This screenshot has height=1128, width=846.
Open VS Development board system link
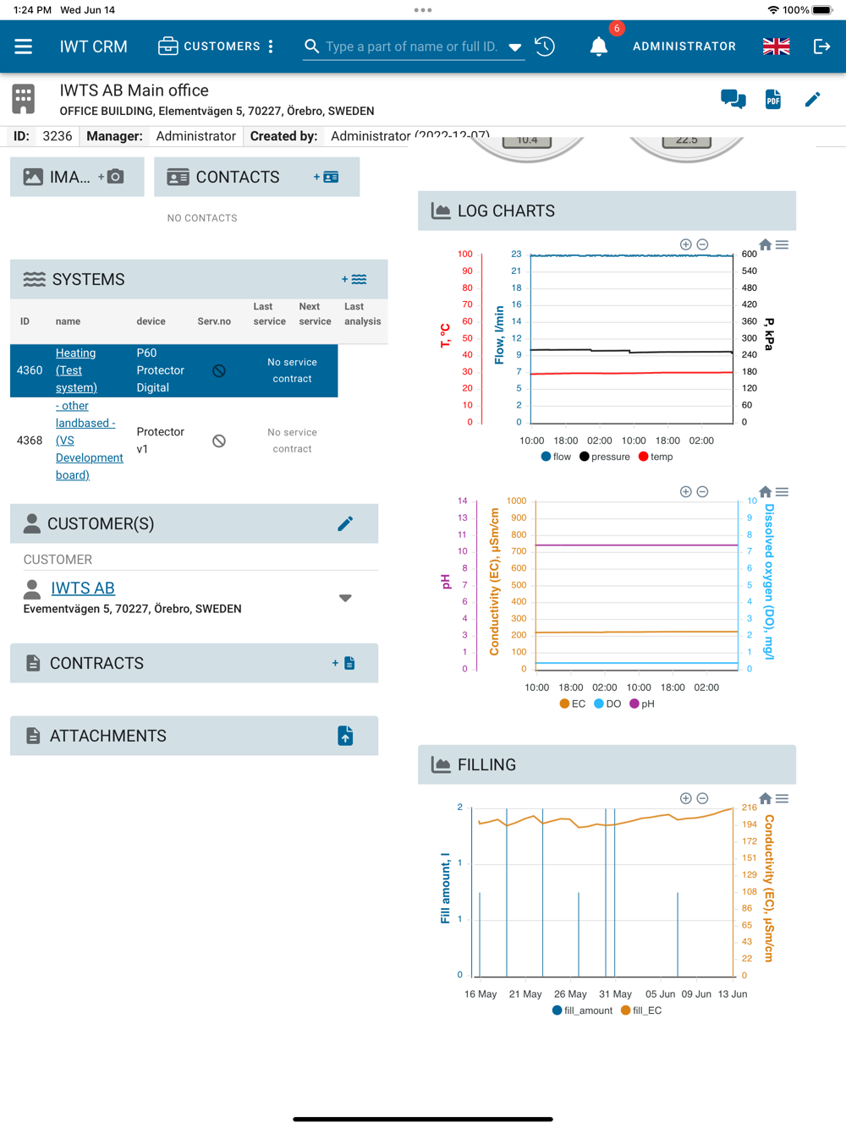click(x=89, y=441)
